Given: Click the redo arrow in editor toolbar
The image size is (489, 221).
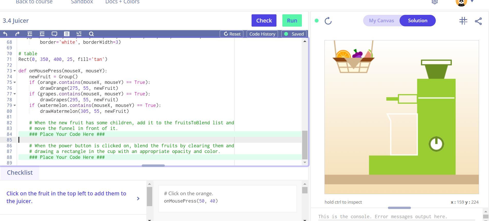Looking at the screenshot, I should tap(17, 34).
